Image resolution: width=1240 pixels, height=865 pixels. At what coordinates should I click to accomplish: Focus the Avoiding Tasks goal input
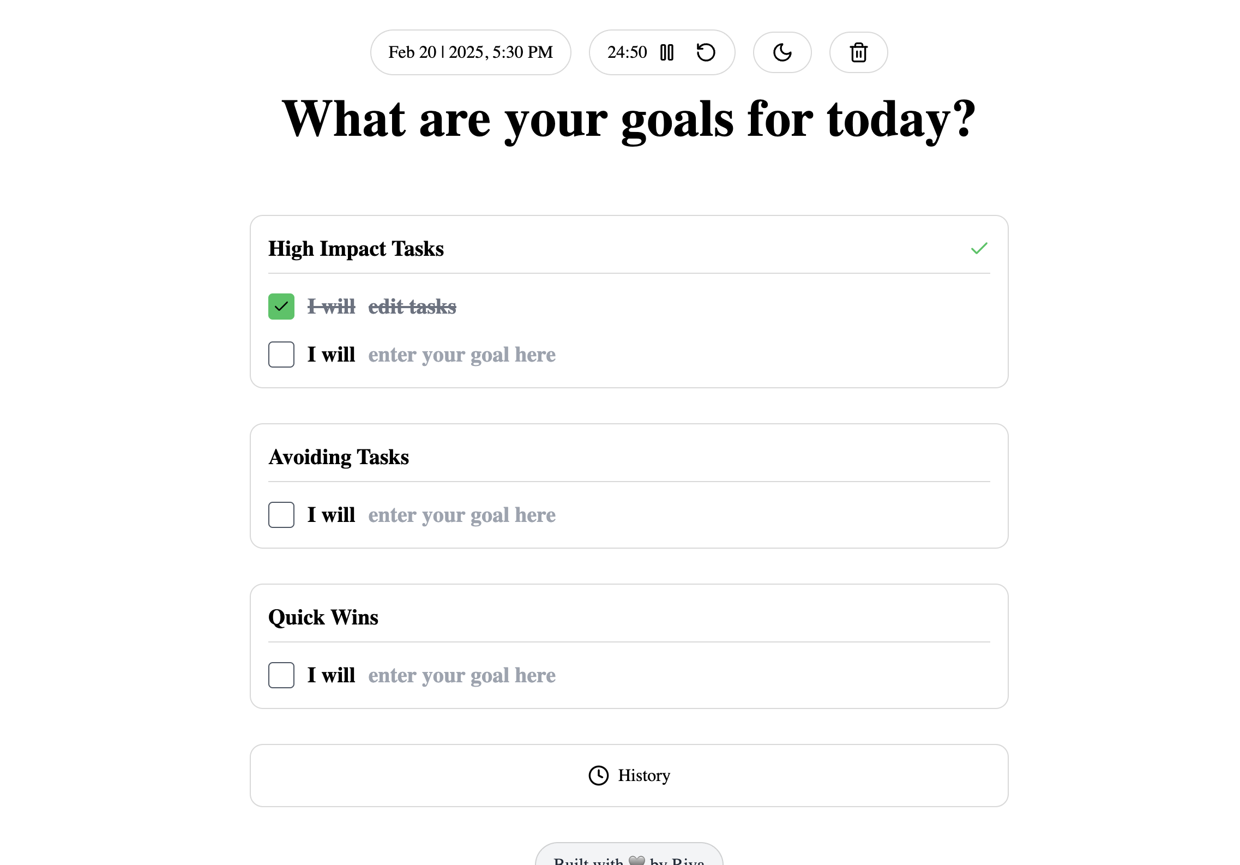pos(679,515)
